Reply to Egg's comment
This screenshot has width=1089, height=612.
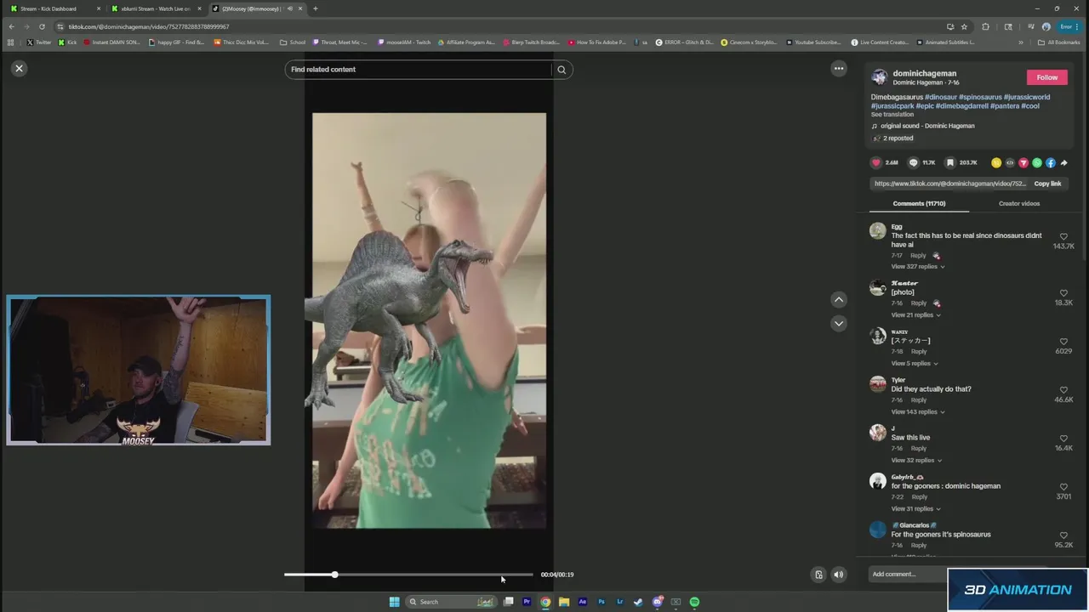pyautogui.click(x=918, y=256)
